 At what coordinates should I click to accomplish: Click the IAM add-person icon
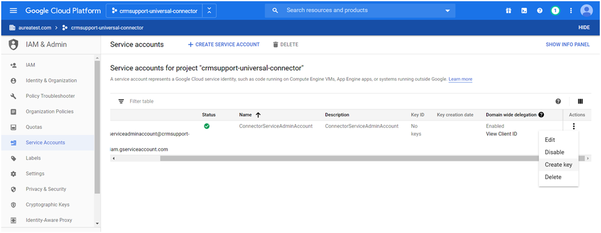[14, 65]
